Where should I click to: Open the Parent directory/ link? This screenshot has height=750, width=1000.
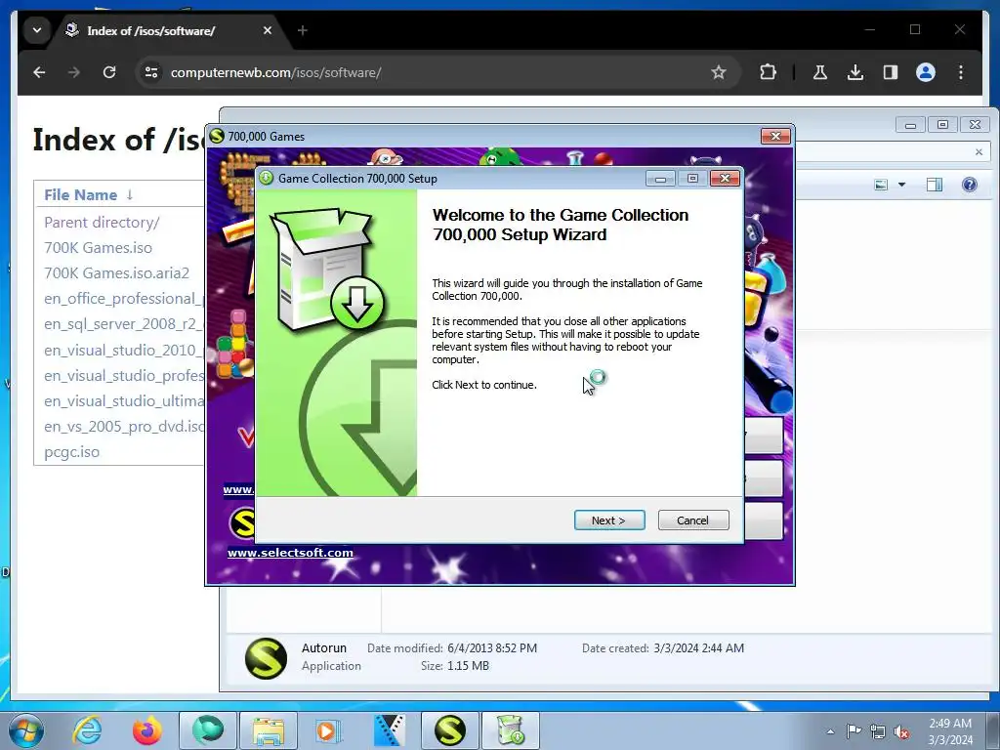click(x=102, y=223)
